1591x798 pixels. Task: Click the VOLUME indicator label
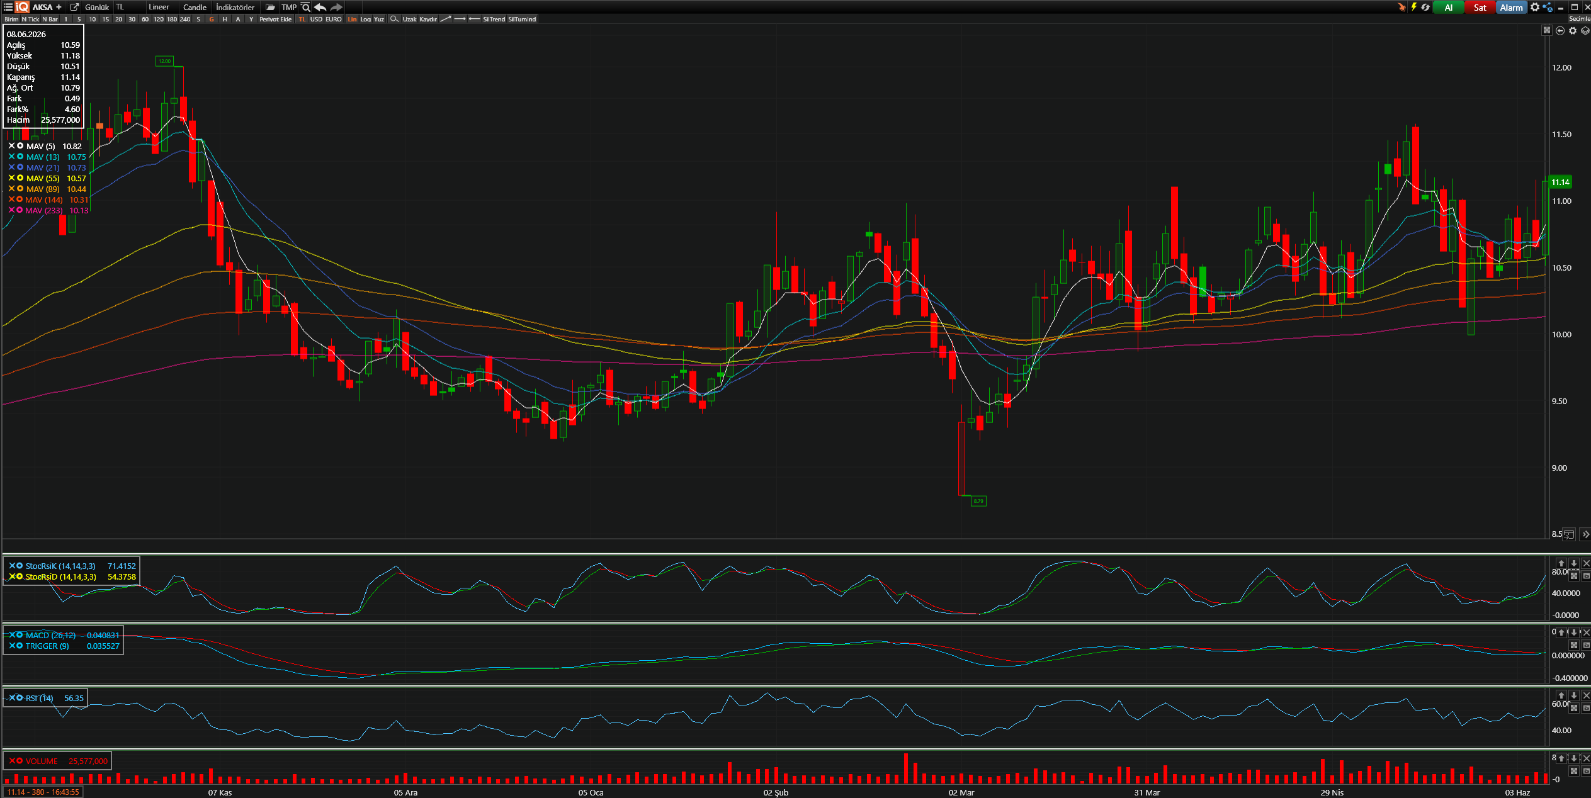(x=42, y=761)
